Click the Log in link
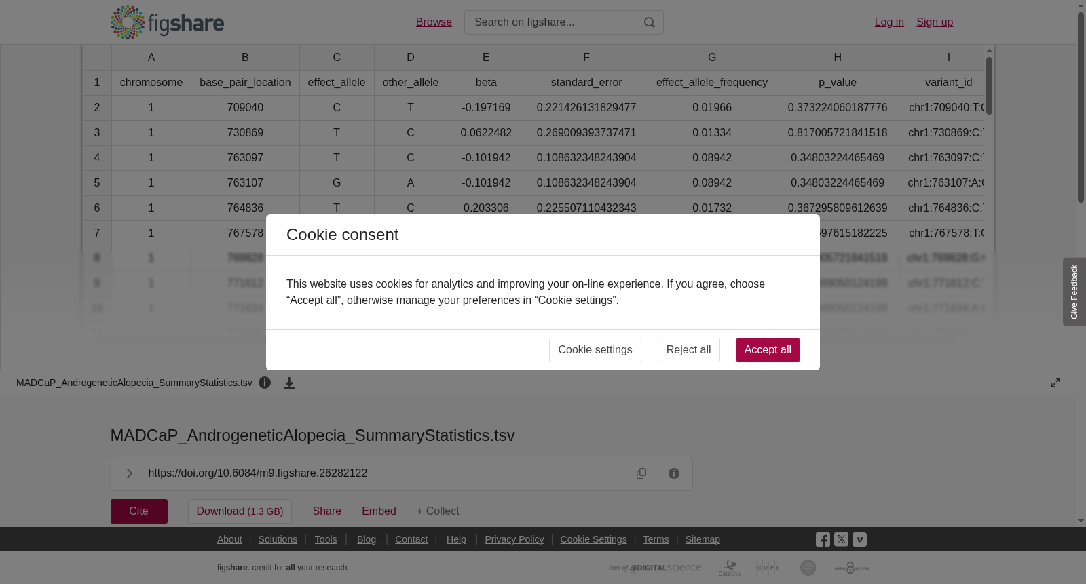 [889, 22]
